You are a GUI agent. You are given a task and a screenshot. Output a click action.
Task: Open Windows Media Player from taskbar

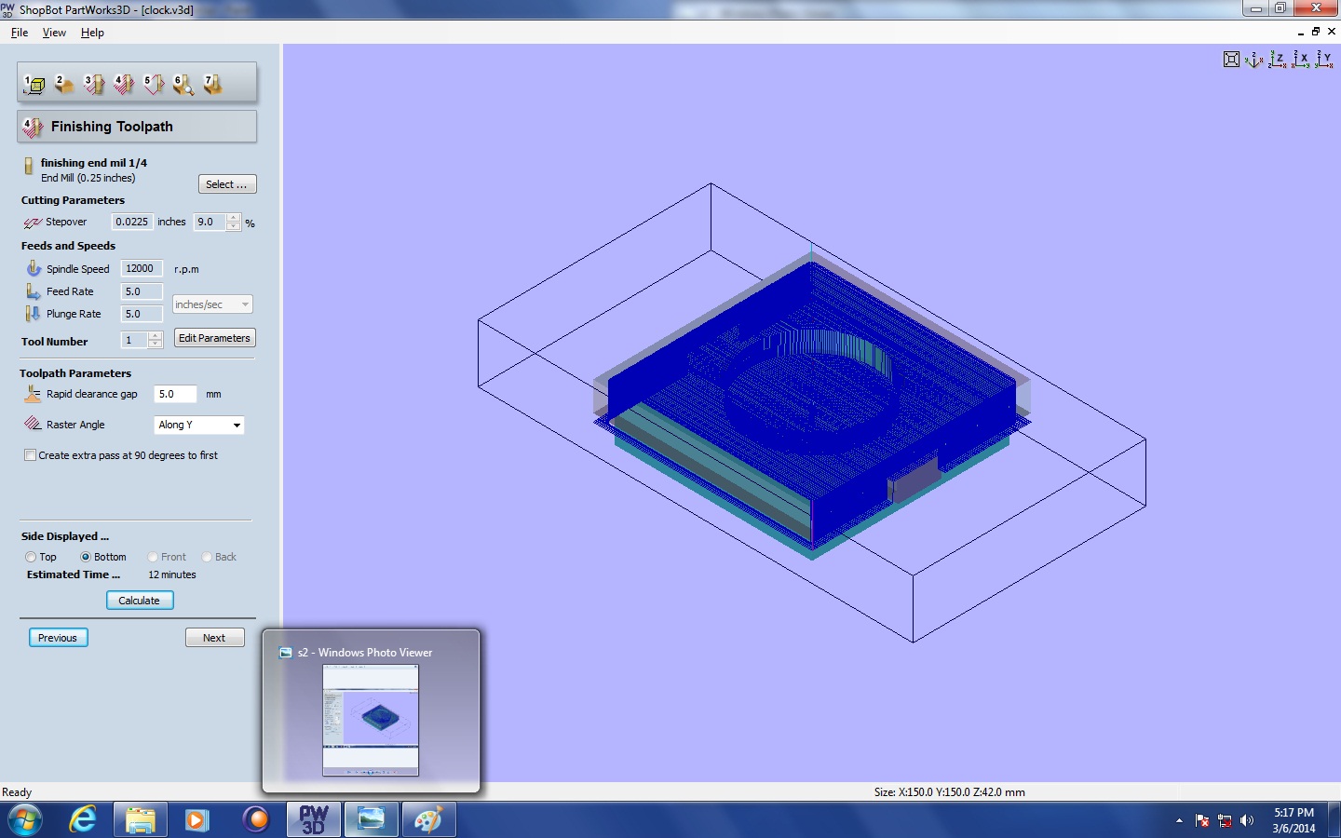click(197, 819)
